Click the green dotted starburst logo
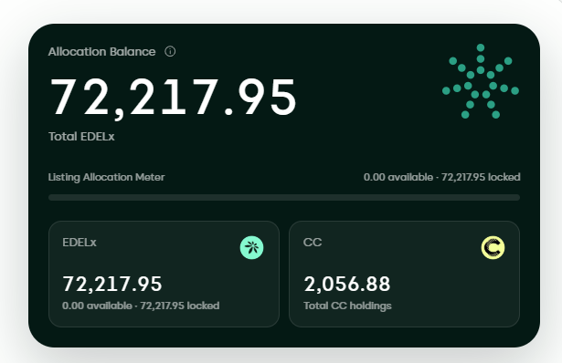562x363 pixels. [481, 81]
